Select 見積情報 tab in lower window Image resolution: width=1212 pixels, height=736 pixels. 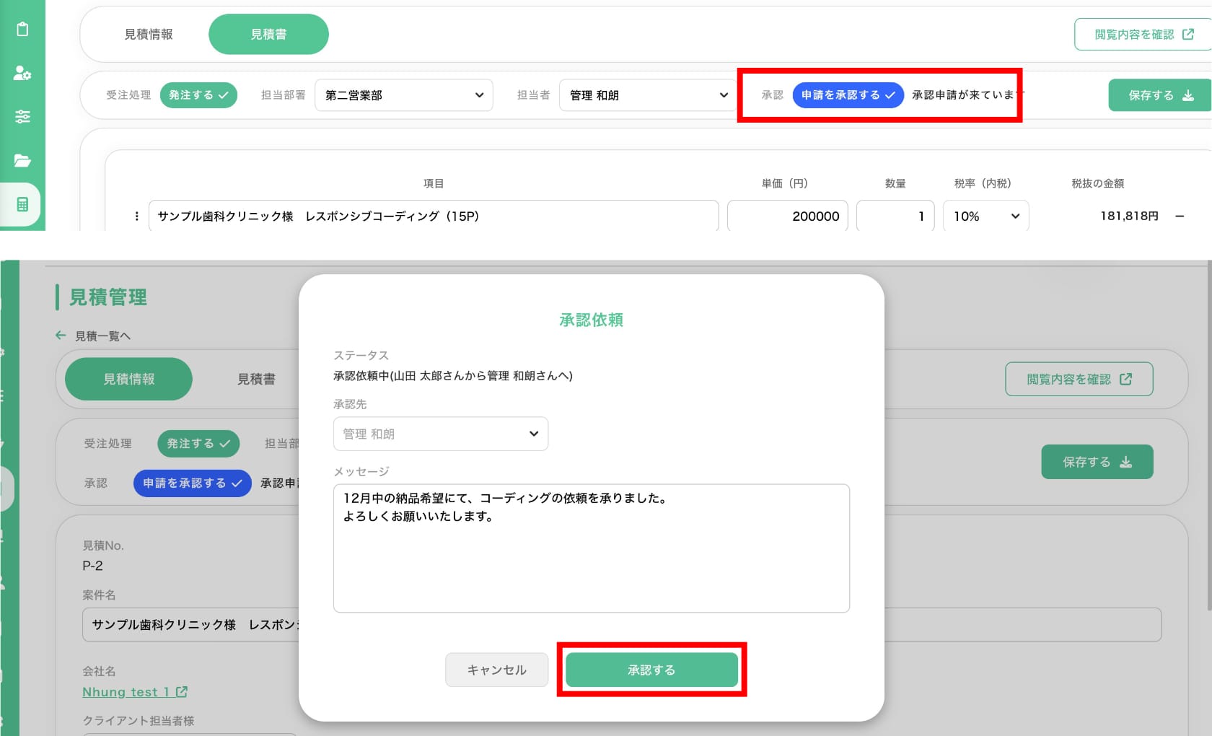(x=128, y=379)
